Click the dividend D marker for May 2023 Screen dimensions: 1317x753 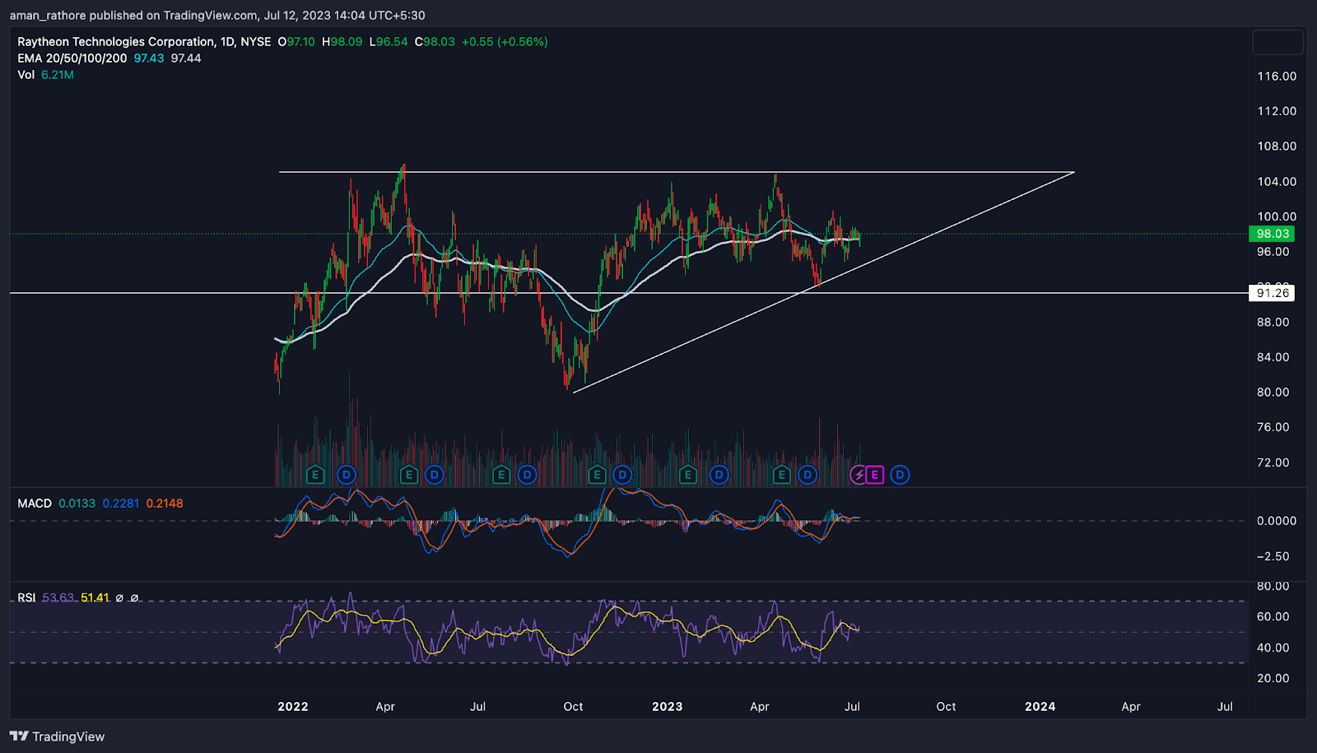[x=808, y=475]
